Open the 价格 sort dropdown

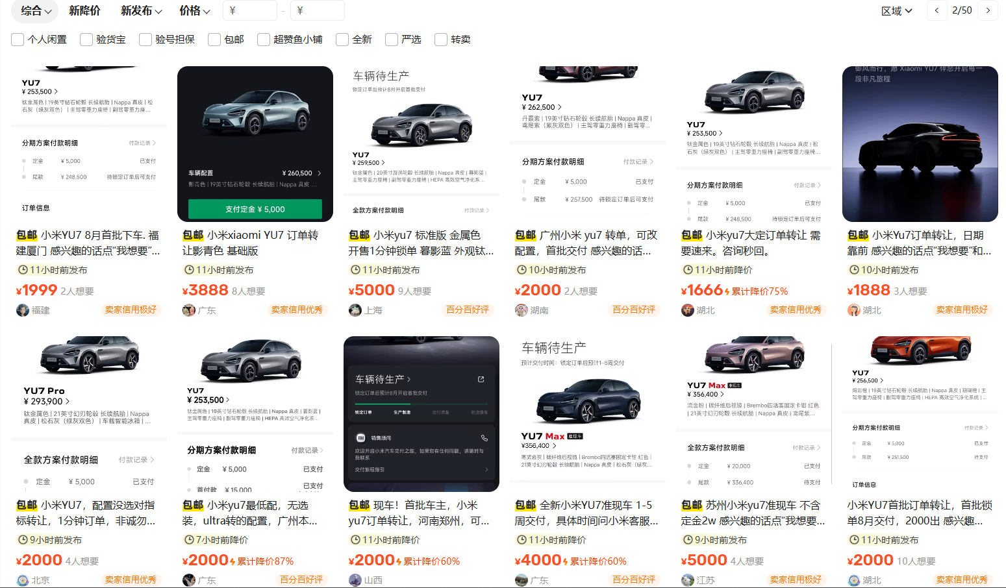pos(195,11)
